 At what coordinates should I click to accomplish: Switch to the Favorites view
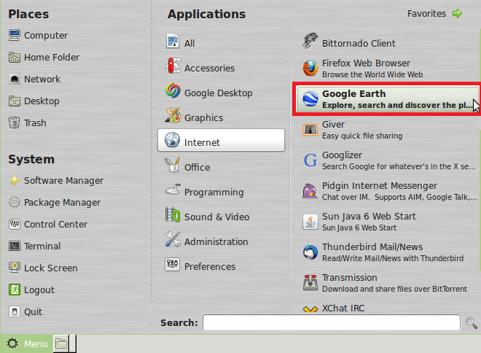434,14
